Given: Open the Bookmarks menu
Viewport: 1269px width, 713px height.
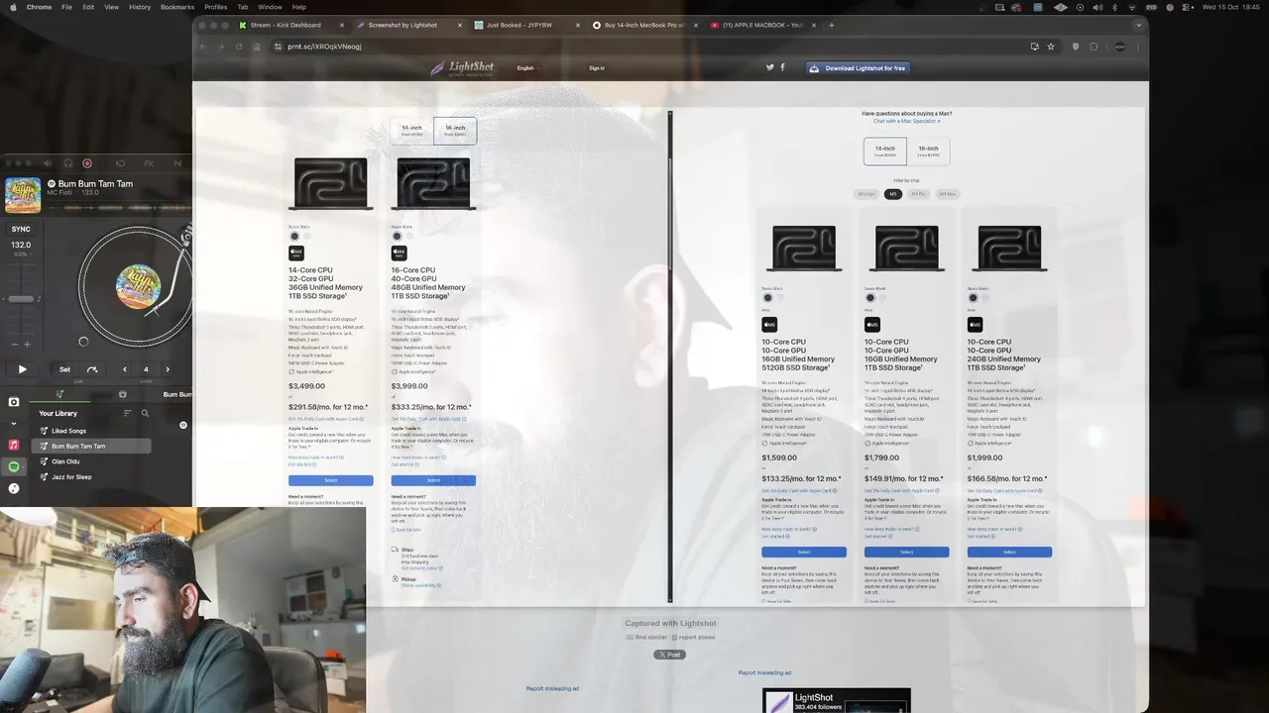Looking at the screenshot, I should tap(177, 7).
